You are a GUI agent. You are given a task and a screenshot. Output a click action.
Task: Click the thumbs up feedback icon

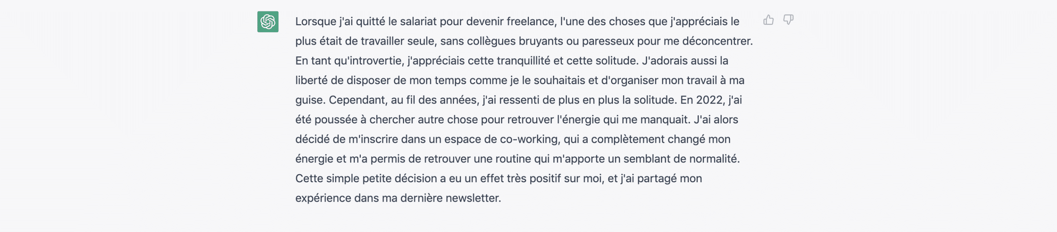click(768, 20)
